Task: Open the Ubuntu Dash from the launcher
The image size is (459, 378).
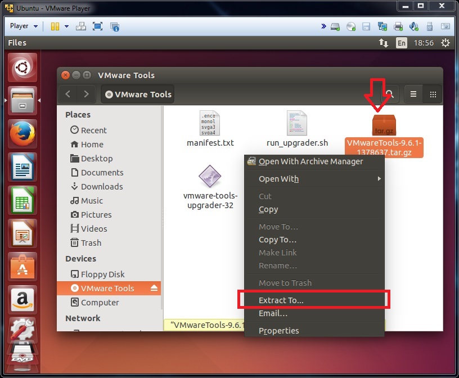Action: (x=22, y=67)
